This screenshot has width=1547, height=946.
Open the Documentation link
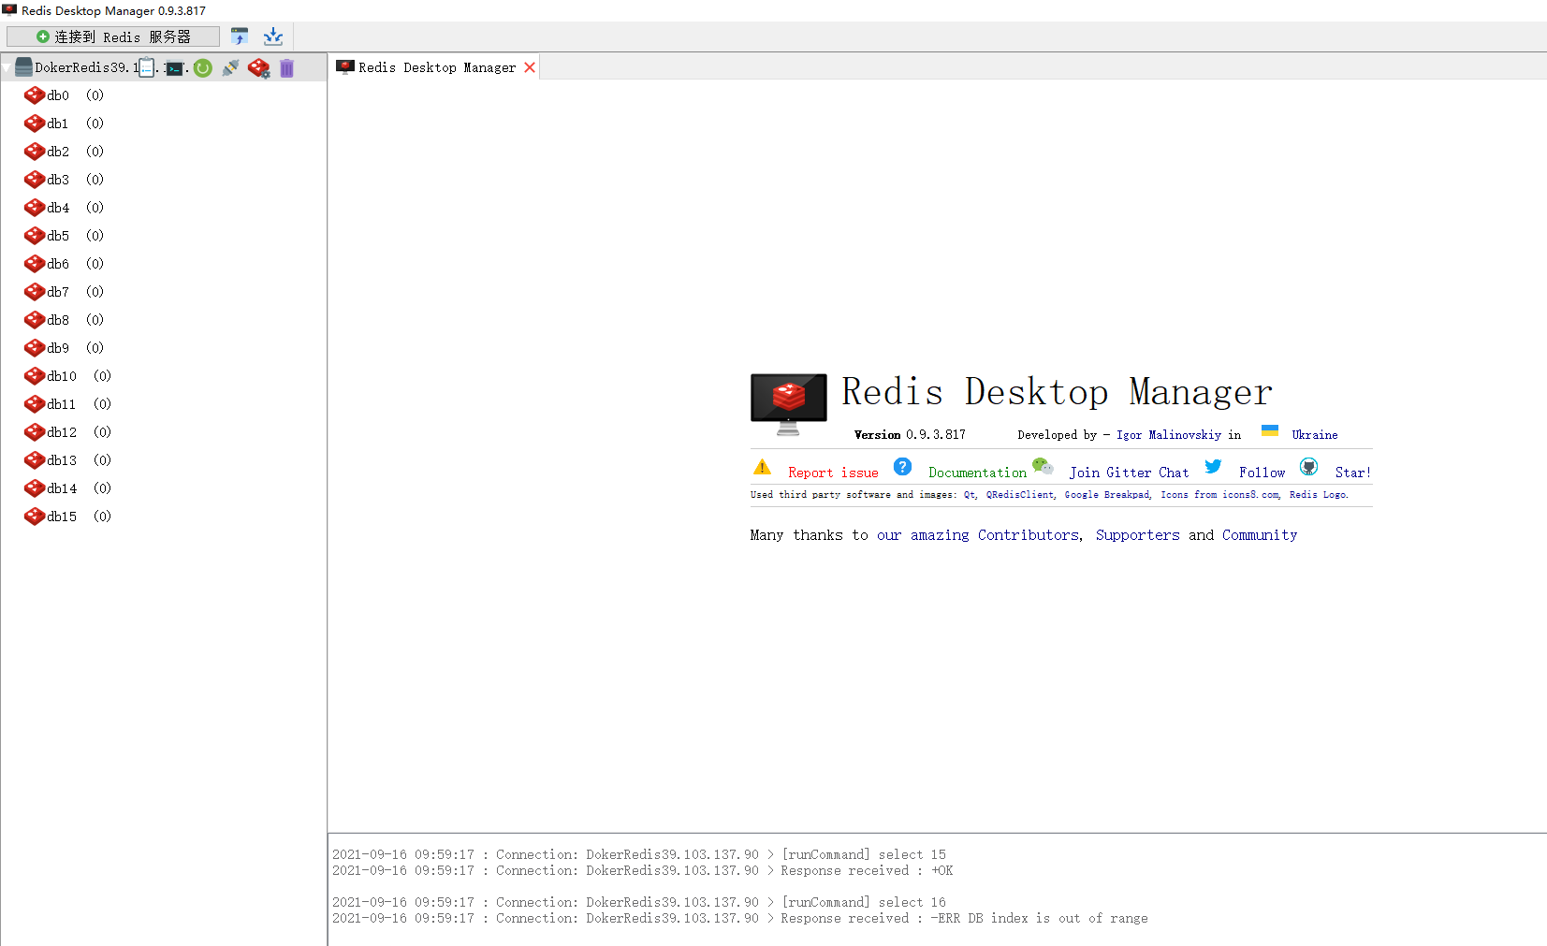(x=977, y=473)
